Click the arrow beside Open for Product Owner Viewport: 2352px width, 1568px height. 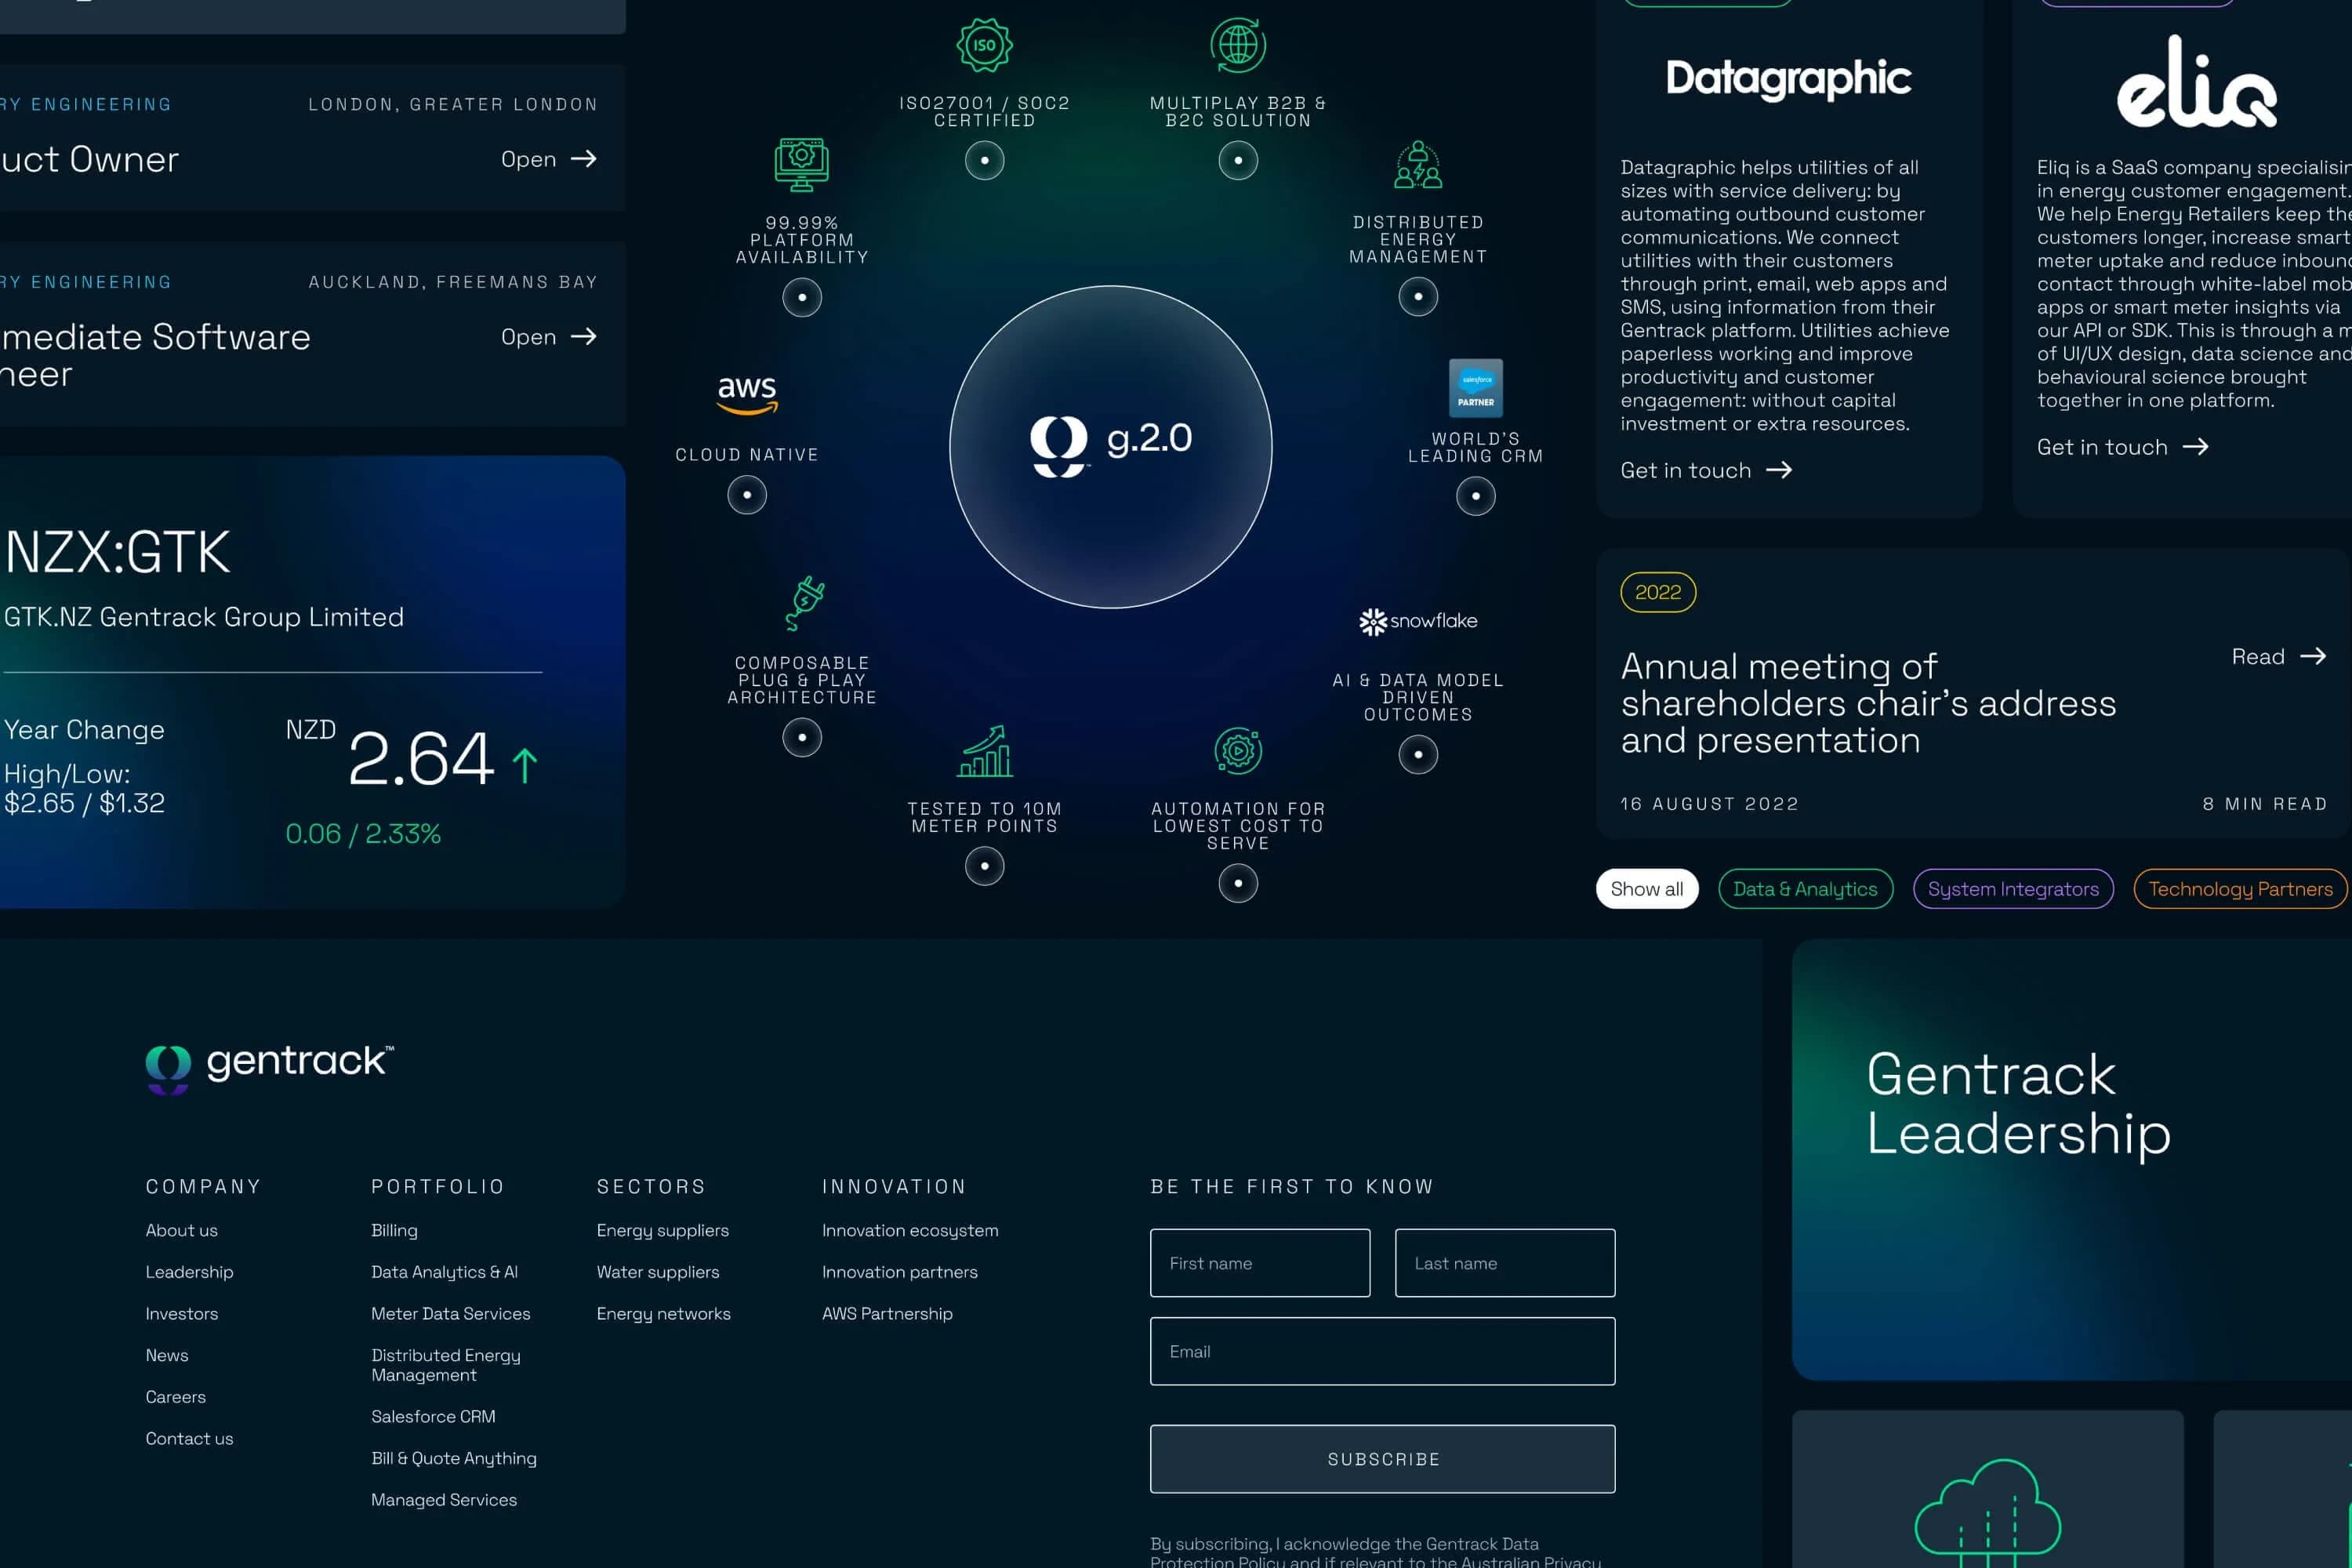pyautogui.click(x=584, y=159)
